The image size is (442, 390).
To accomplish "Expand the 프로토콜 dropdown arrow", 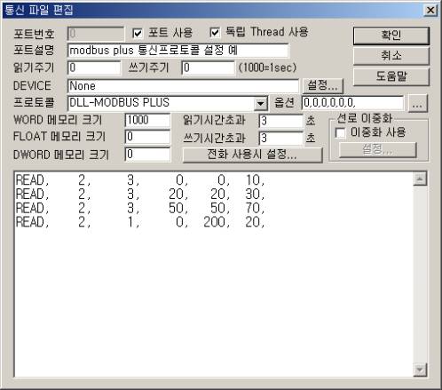I will pos(261,103).
